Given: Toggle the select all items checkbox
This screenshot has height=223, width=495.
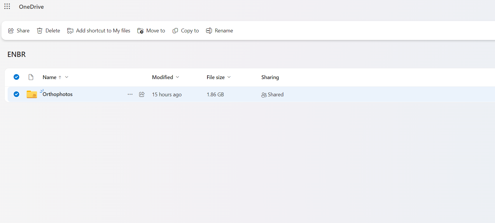Looking at the screenshot, I should tap(16, 77).
